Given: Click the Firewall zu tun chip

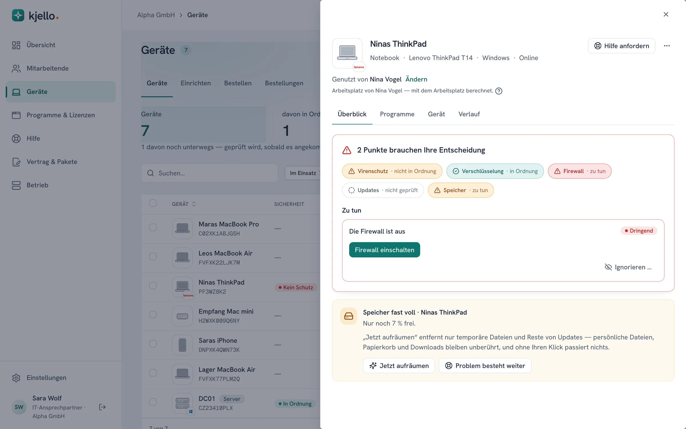Looking at the screenshot, I should coord(579,171).
